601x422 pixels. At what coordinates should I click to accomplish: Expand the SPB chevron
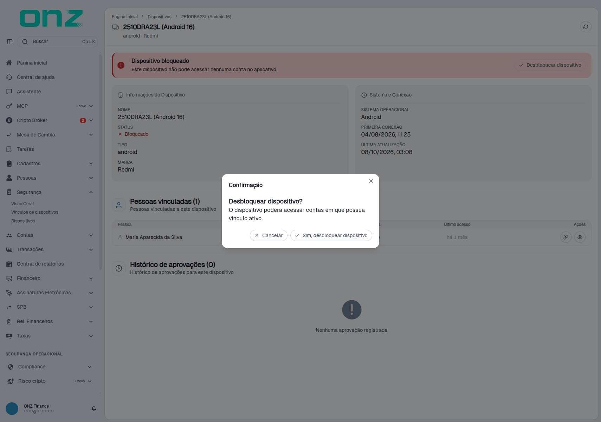pyautogui.click(x=91, y=307)
